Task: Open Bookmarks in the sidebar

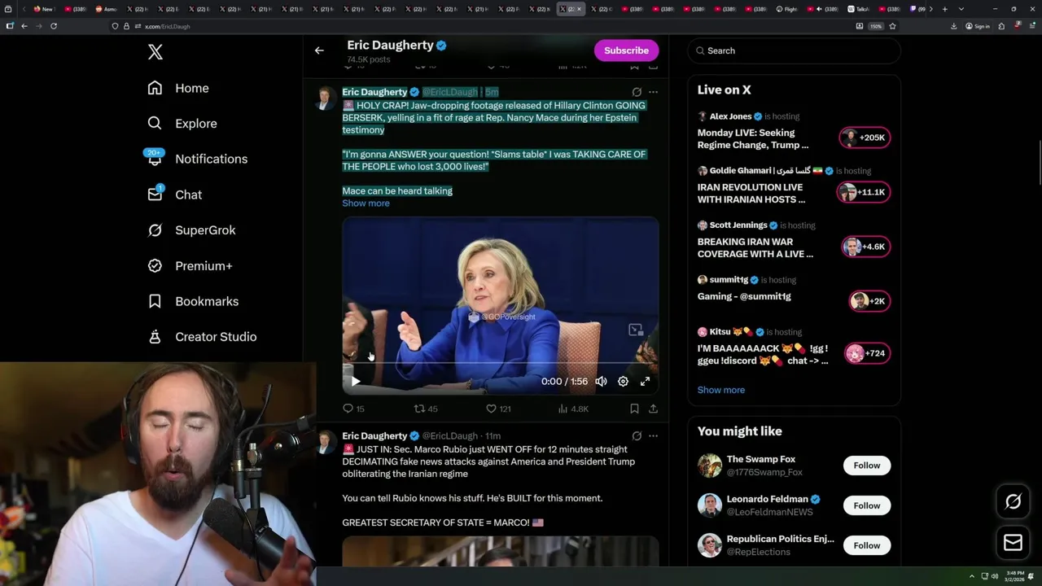Action: [193, 301]
